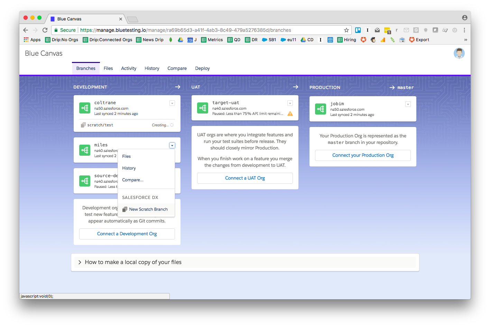Click the master branch label
The height and width of the screenshot is (327, 490).
(x=405, y=88)
